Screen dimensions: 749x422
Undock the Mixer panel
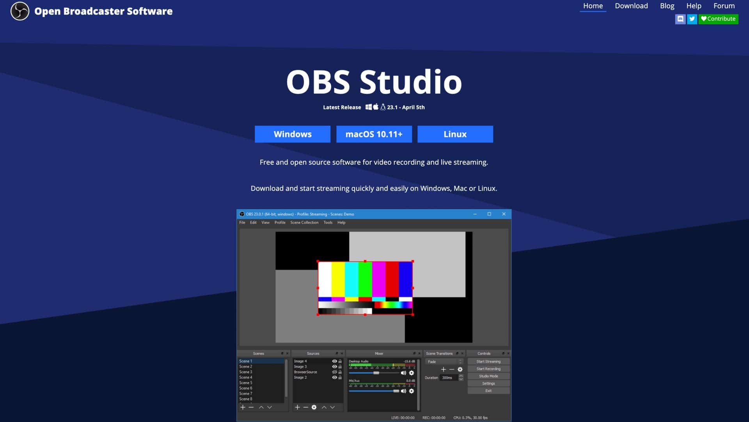(414, 353)
